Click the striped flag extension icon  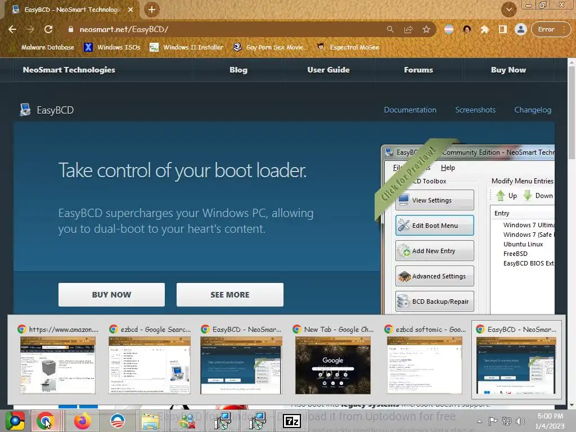449,29
